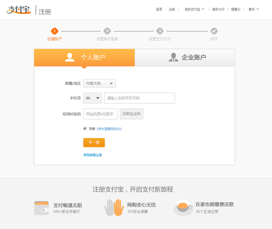Click the orange 下一步 button

[x=94, y=143]
